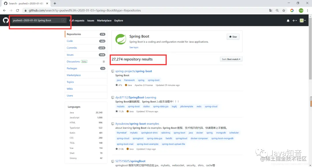Open the See topic link
Viewport: 312px width, 167px height.
[134, 48]
